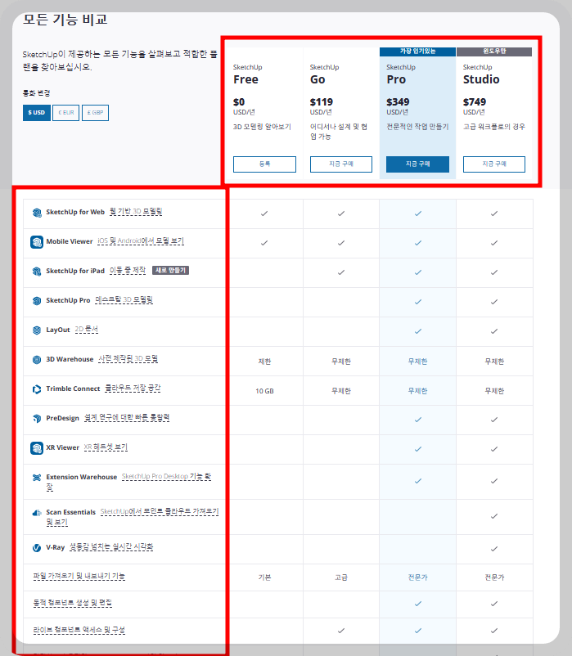Open the 2D 문서 description link

pyautogui.click(x=86, y=330)
